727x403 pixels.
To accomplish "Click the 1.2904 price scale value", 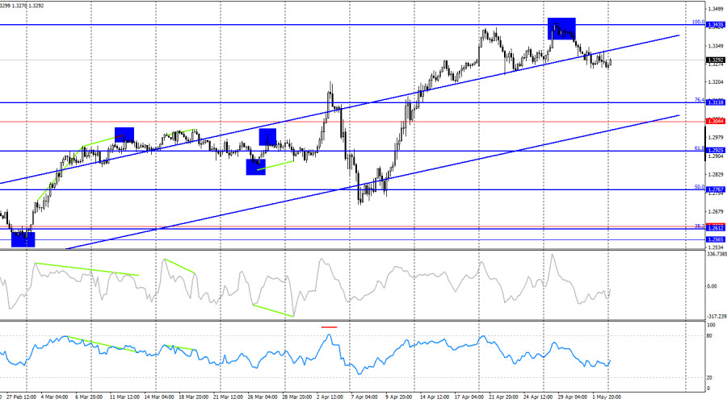I will pos(716,156).
